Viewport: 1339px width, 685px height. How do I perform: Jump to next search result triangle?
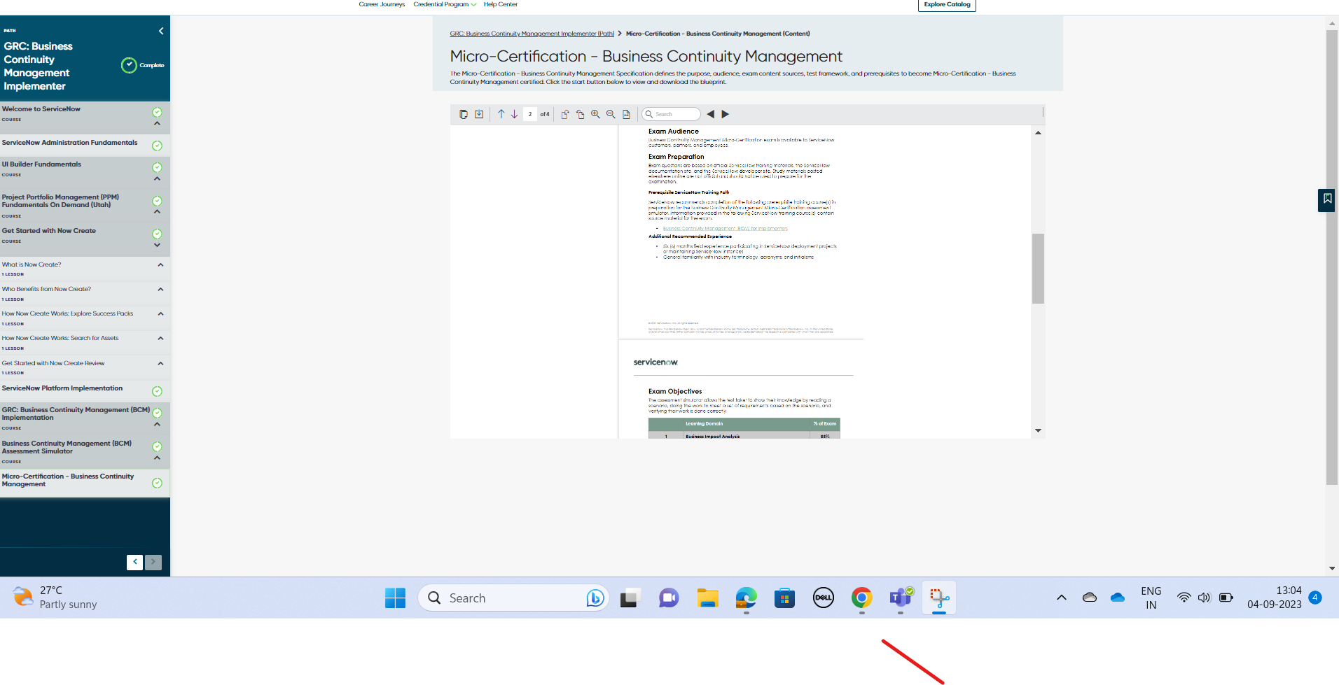pos(726,114)
